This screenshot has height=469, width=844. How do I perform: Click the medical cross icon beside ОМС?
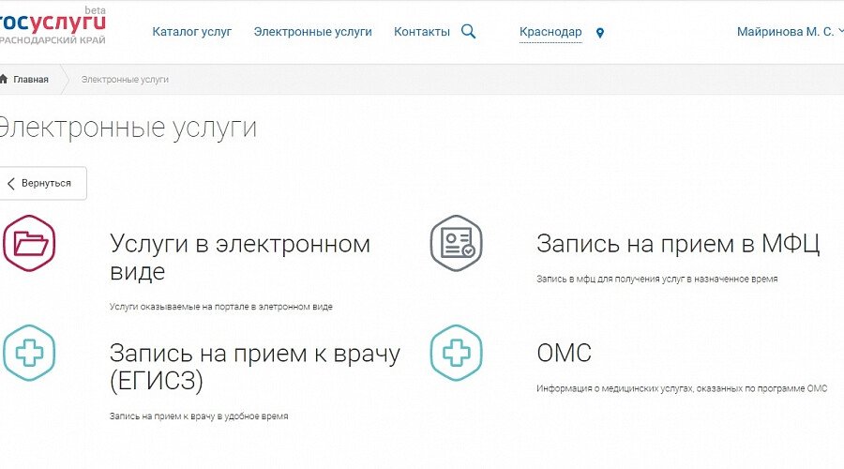click(x=457, y=353)
